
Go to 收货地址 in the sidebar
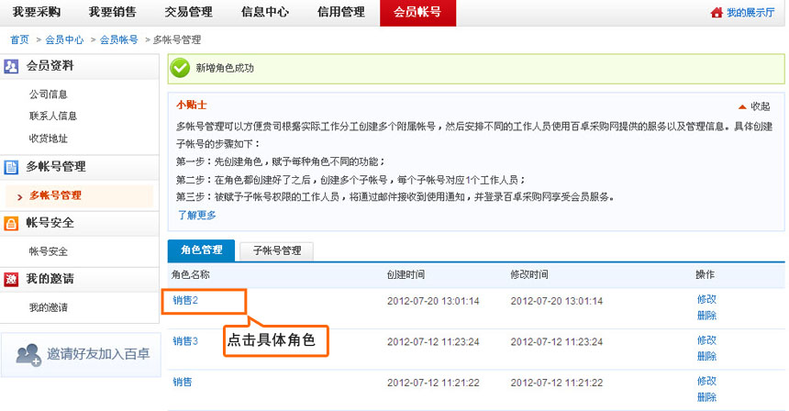click(x=49, y=139)
